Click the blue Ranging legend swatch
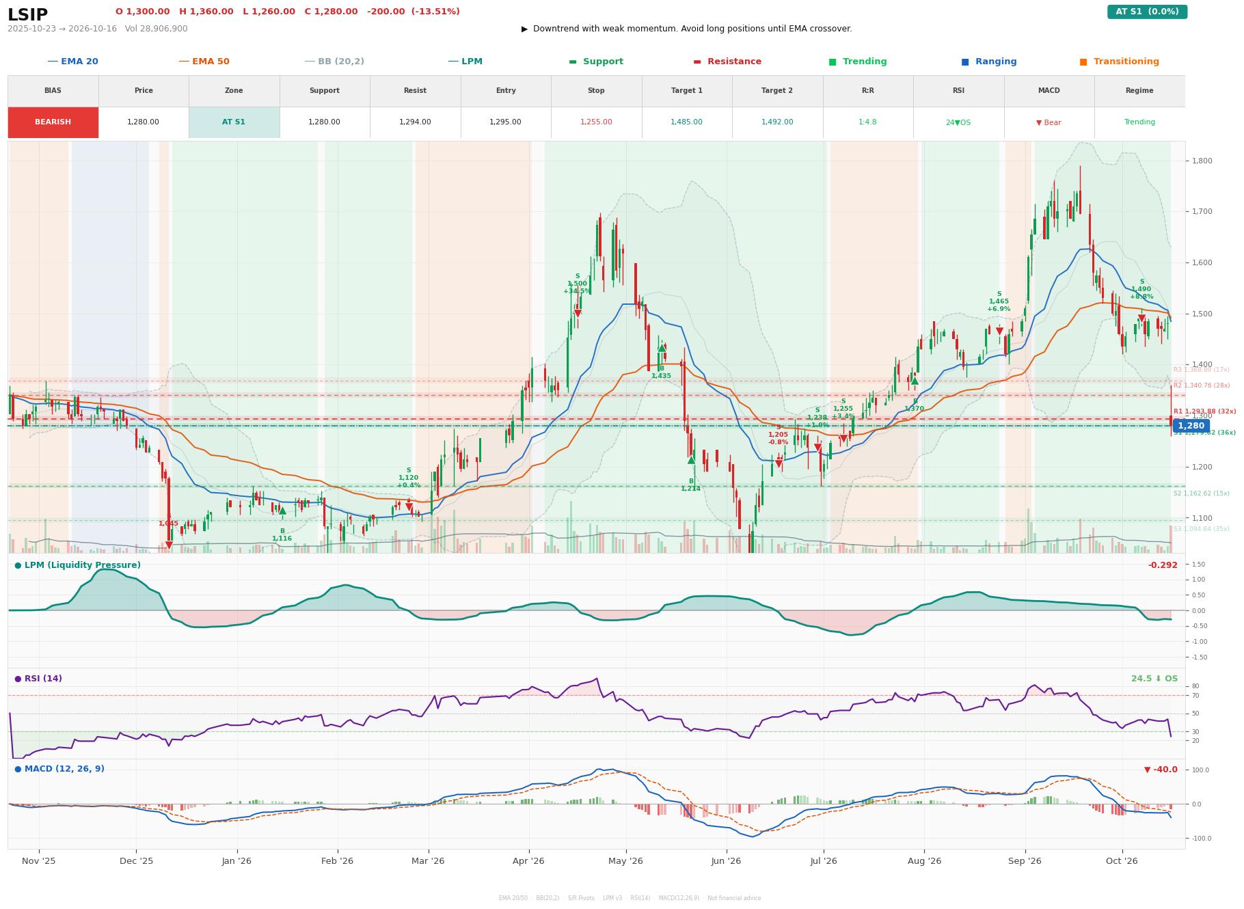This screenshot has width=1244, height=909. point(964,62)
